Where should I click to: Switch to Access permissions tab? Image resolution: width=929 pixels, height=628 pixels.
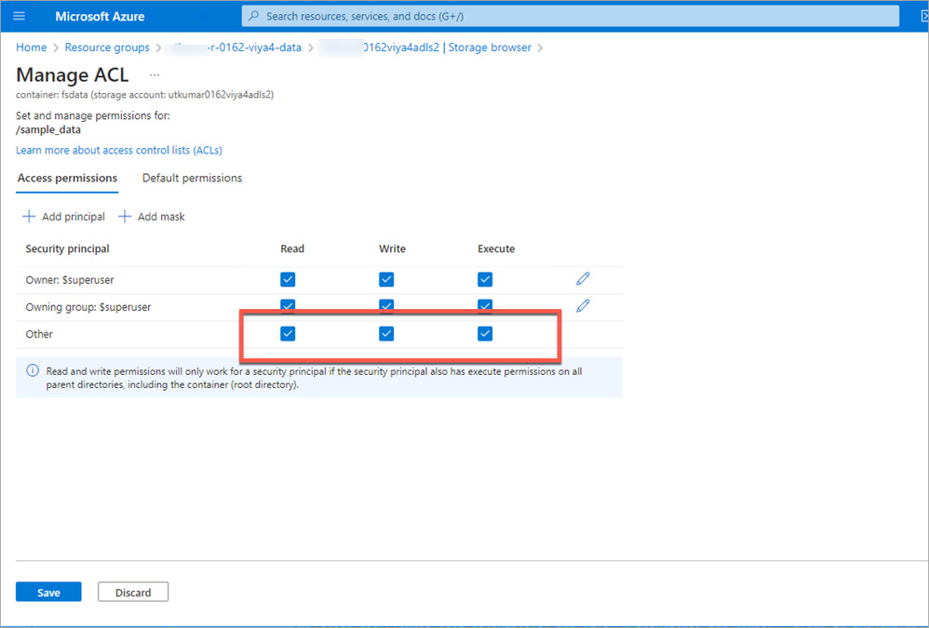(67, 178)
